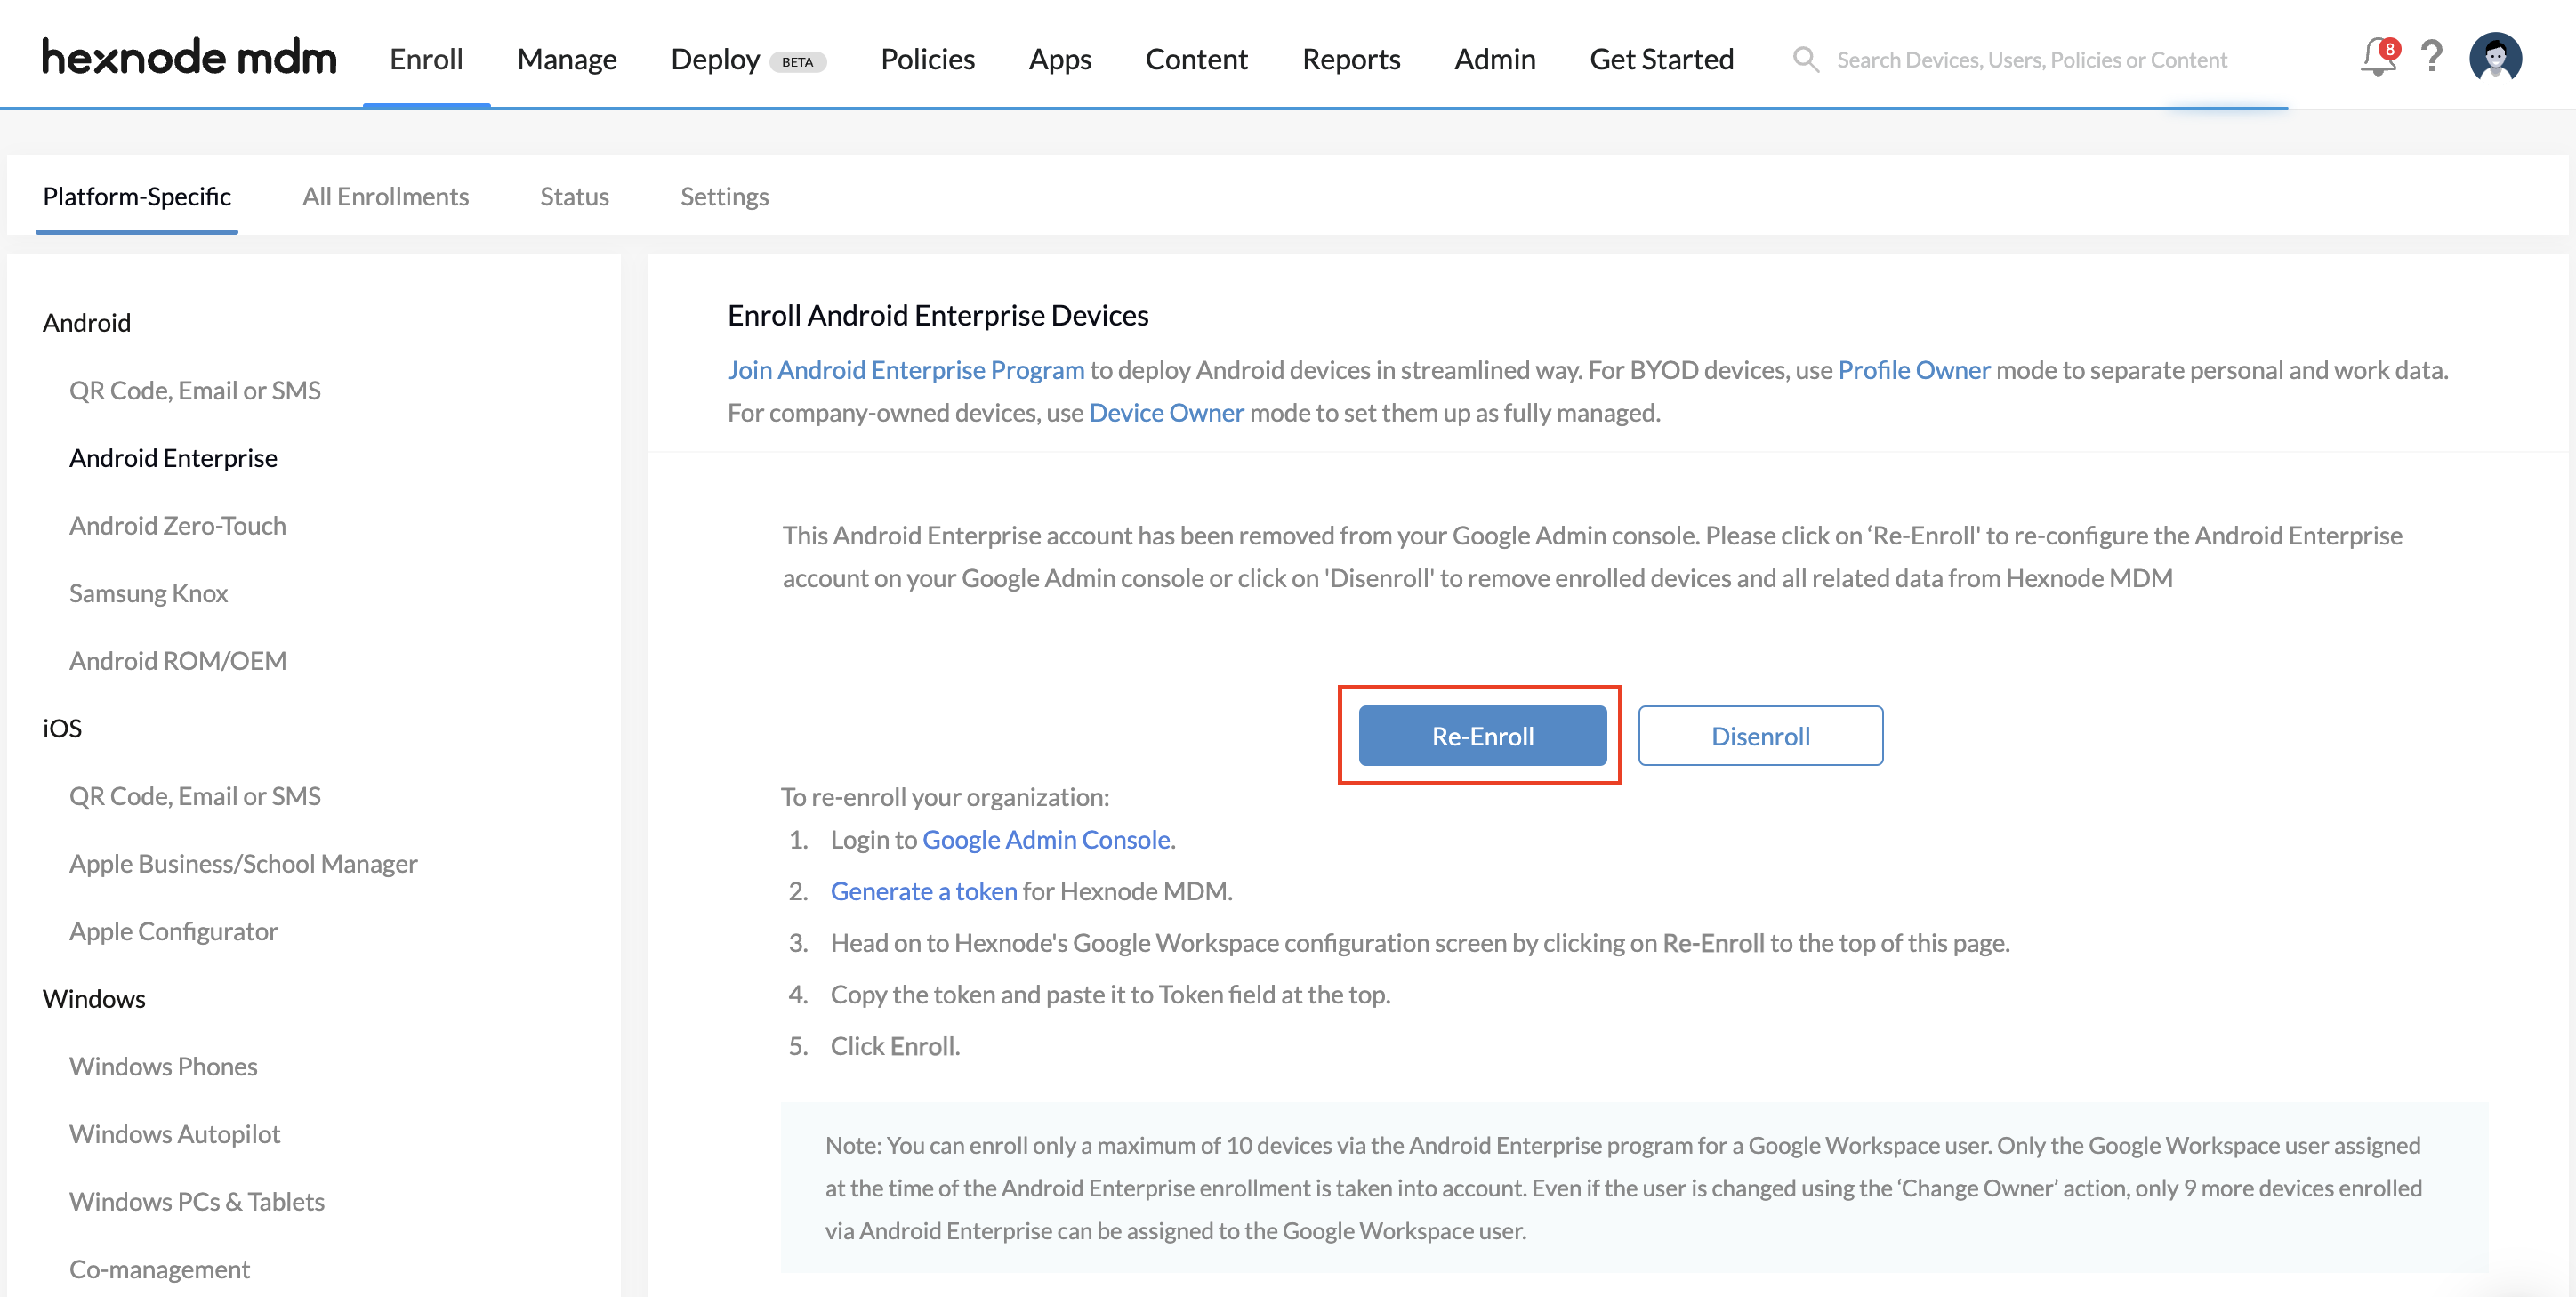Select Apple Configurator in sidebar
The width and height of the screenshot is (2576, 1297).
[173, 931]
